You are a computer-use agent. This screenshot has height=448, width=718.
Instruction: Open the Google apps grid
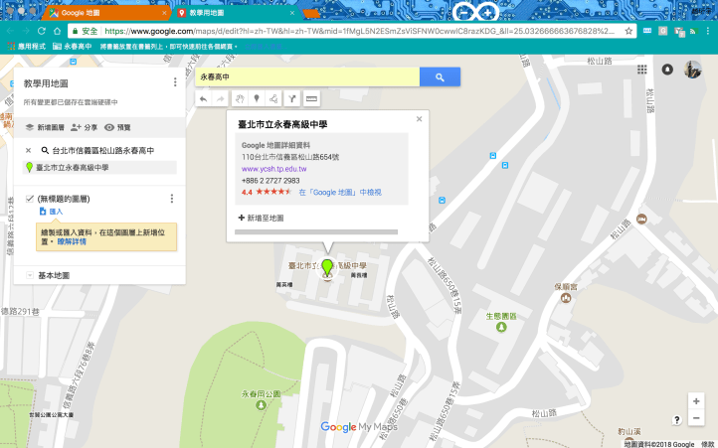pos(641,71)
